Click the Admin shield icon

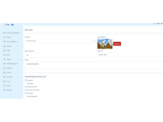point(4,86)
